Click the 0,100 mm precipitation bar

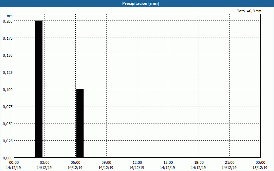pos(80,123)
